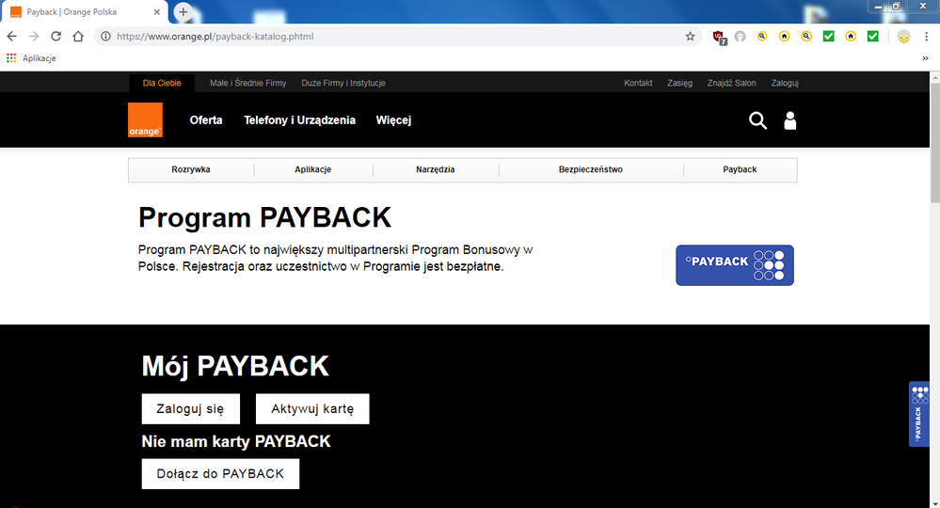Click the Mój PAYBACK heading
Screen dimensions: 940x508
tap(235, 365)
